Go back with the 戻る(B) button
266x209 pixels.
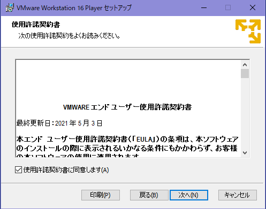149,195
